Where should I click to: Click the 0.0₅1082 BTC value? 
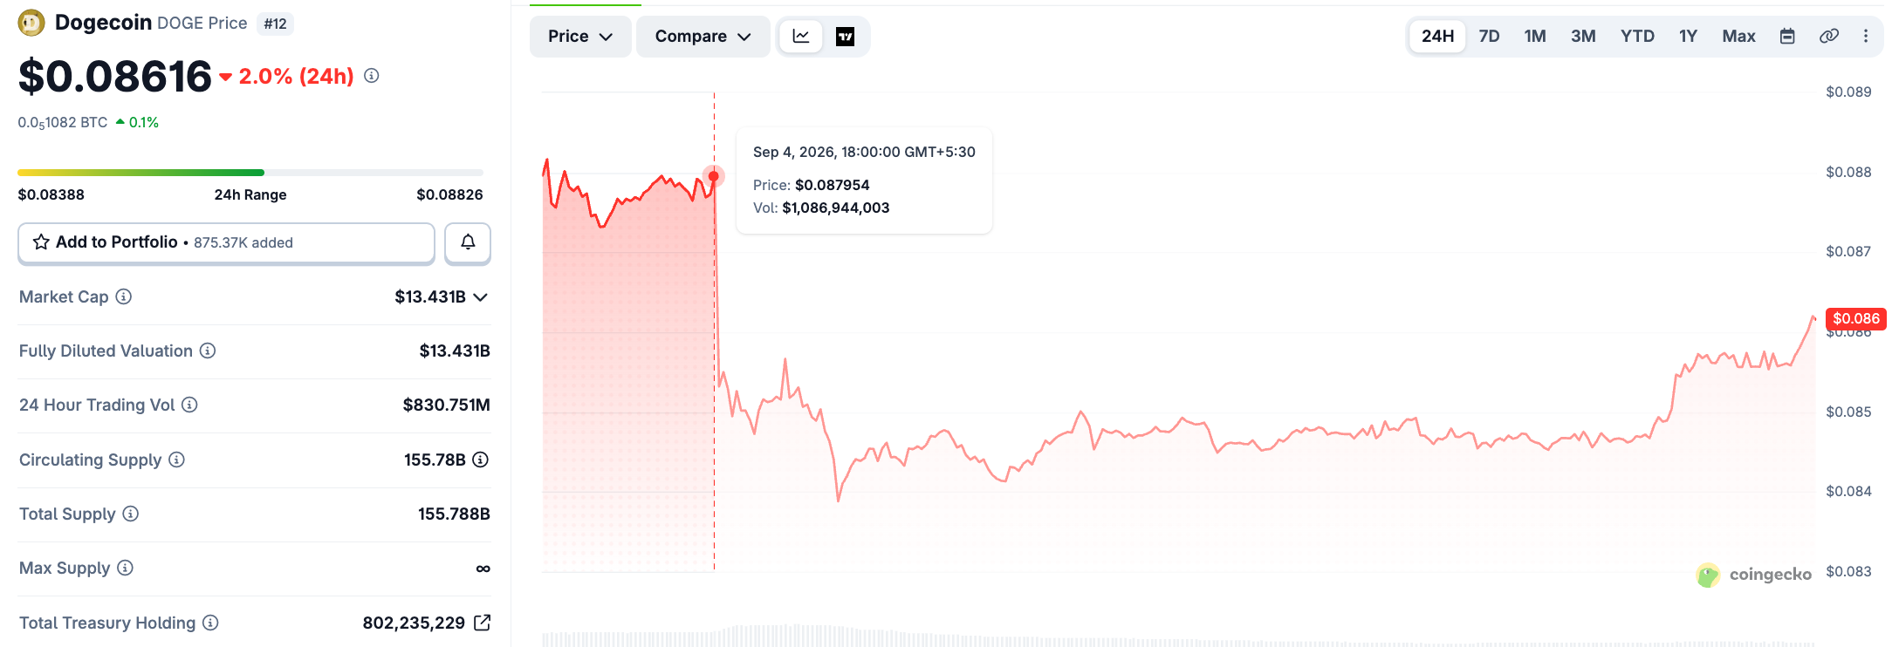63,122
